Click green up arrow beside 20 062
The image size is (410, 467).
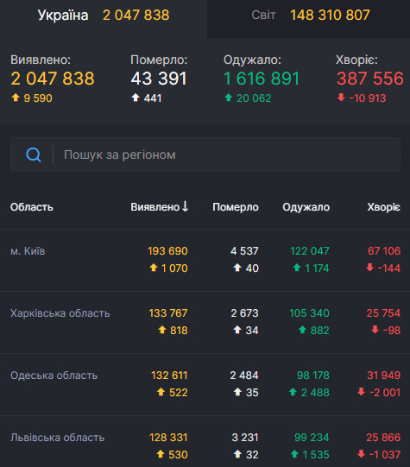[229, 98]
